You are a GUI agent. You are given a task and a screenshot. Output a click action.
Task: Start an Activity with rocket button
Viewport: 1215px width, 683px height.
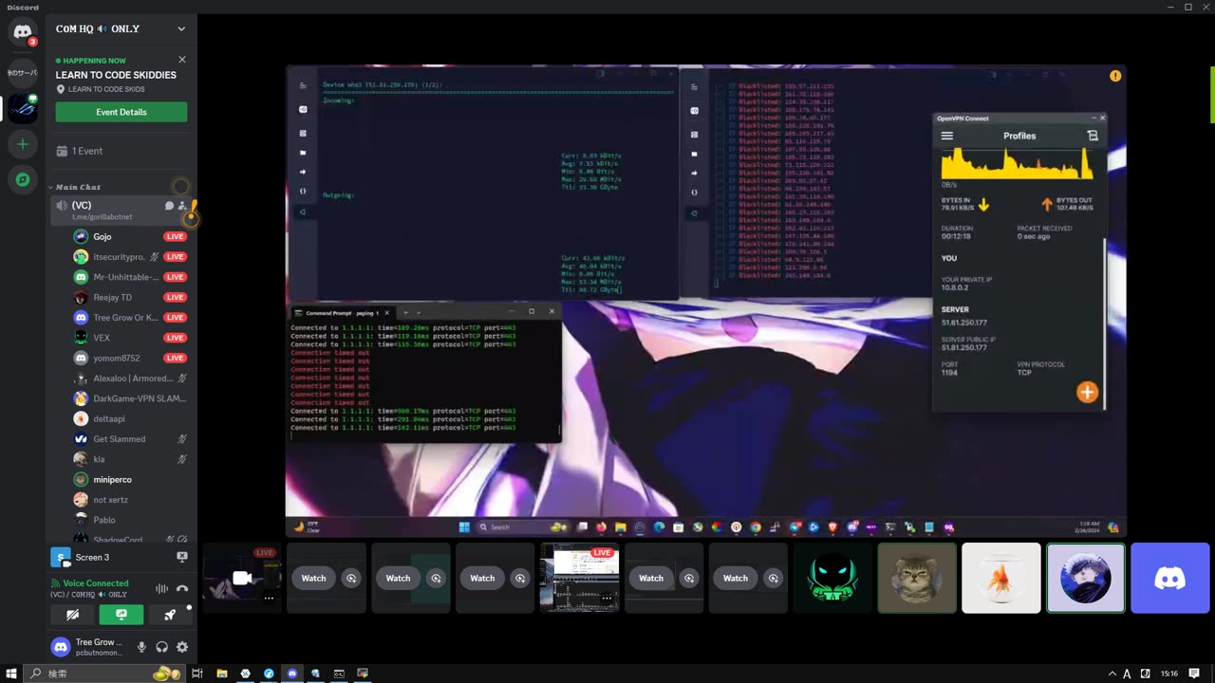[x=170, y=615]
